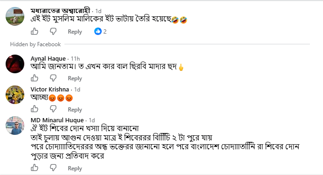View Victor Krishna's profile picture
Image resolution: width=323 pixels, height=175 pixels.
[x=15, y=95]
